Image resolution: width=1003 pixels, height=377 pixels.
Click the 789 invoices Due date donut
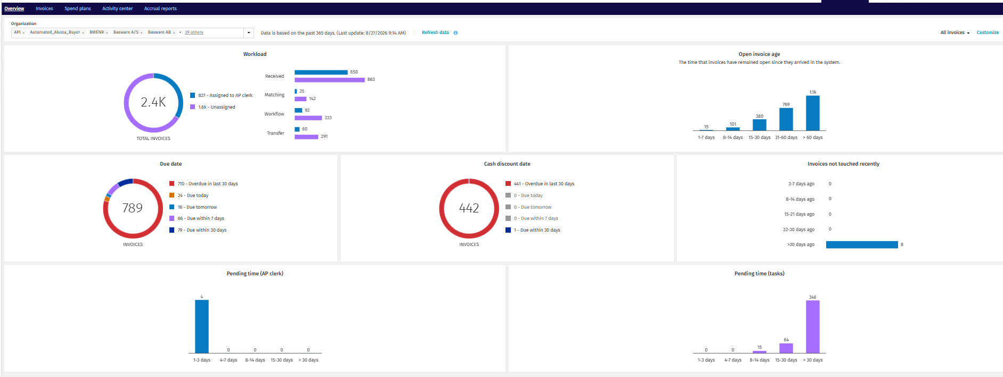[133, 208]
